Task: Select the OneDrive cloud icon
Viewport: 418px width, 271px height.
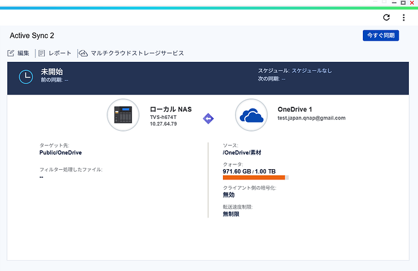Action: [251, 115]
